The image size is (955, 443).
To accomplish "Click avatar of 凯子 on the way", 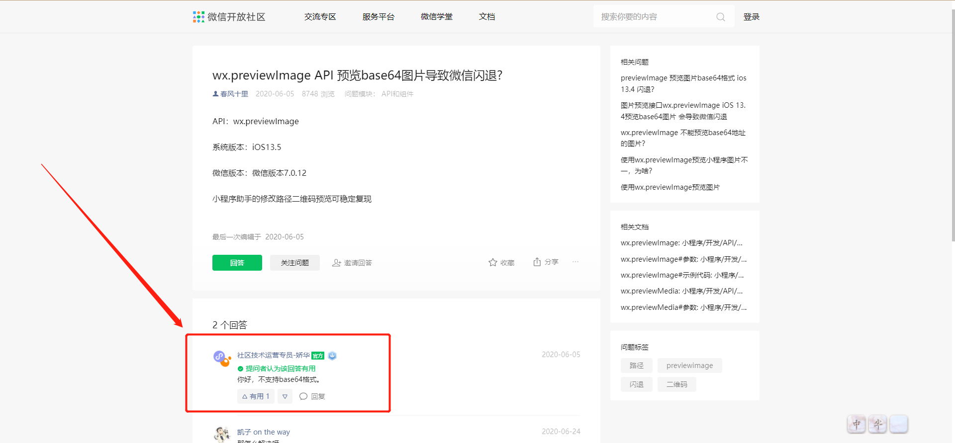I will [x=222, y=434].
